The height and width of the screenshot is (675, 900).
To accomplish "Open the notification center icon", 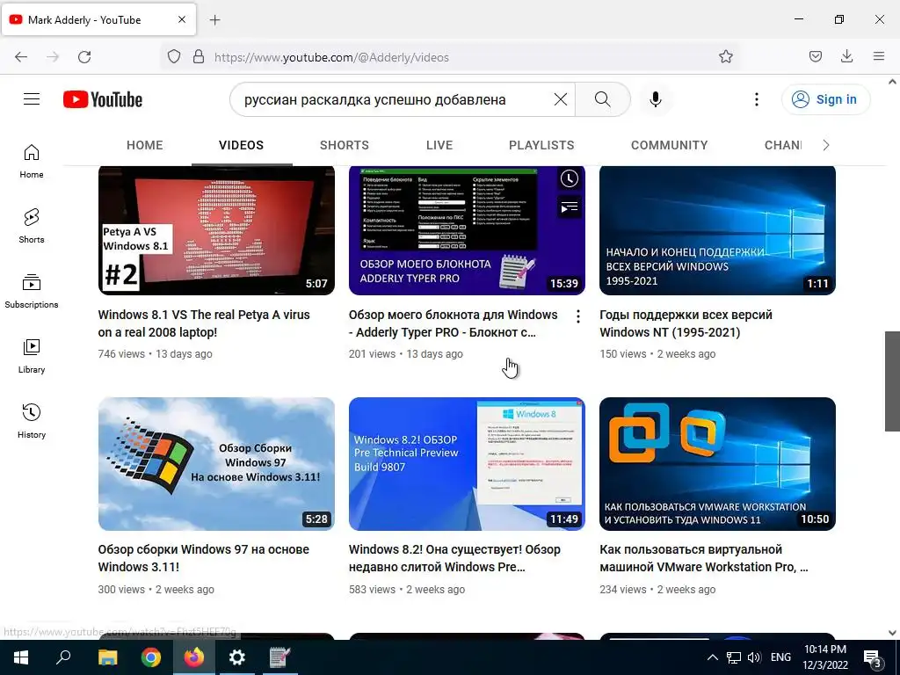I will [872, 657].
